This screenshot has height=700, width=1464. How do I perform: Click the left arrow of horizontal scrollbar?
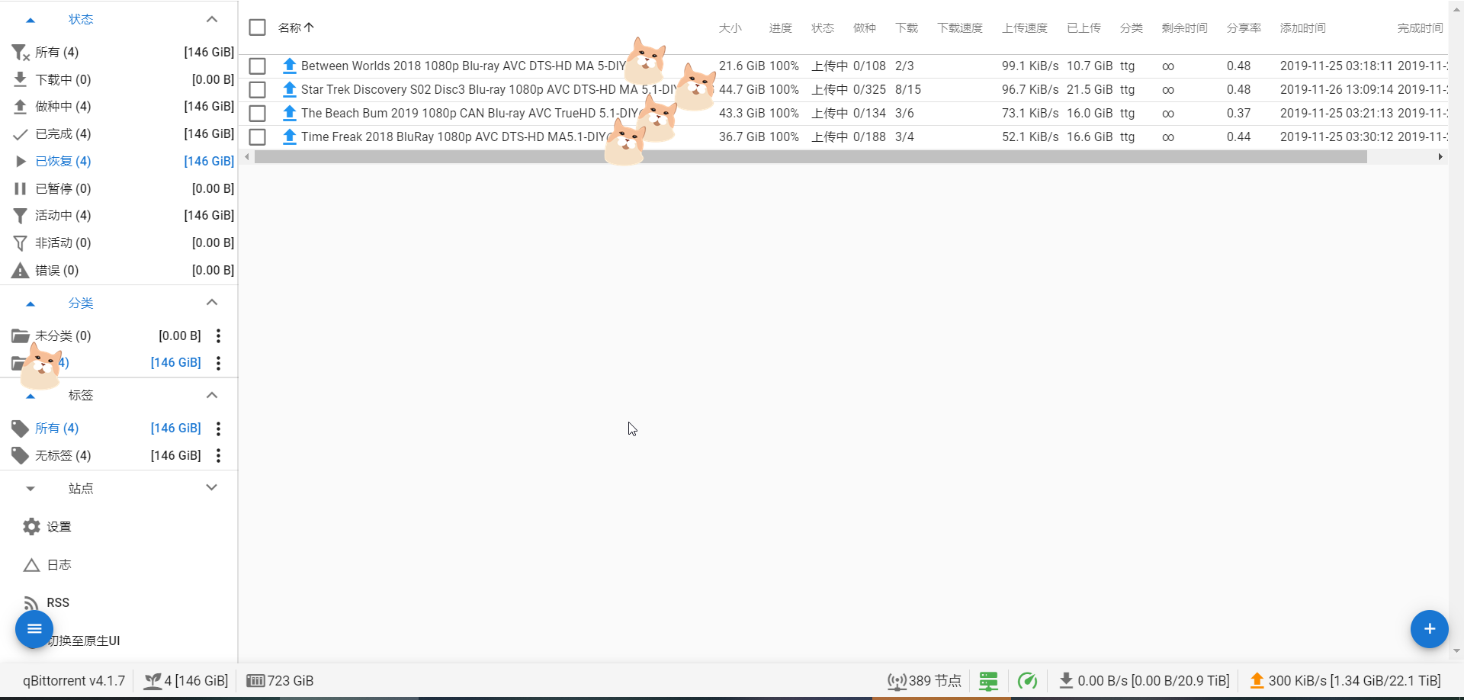(x=247, y=157)
